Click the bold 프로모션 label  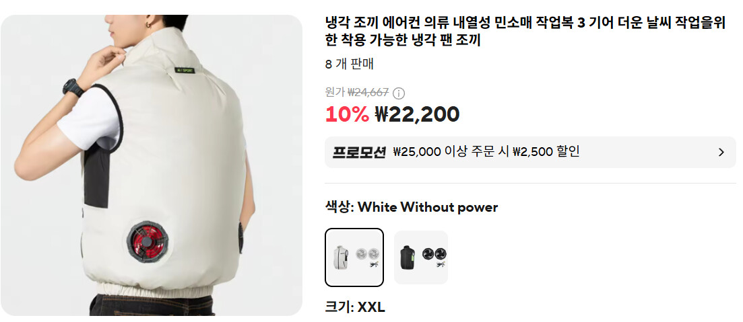coord(359,152)
